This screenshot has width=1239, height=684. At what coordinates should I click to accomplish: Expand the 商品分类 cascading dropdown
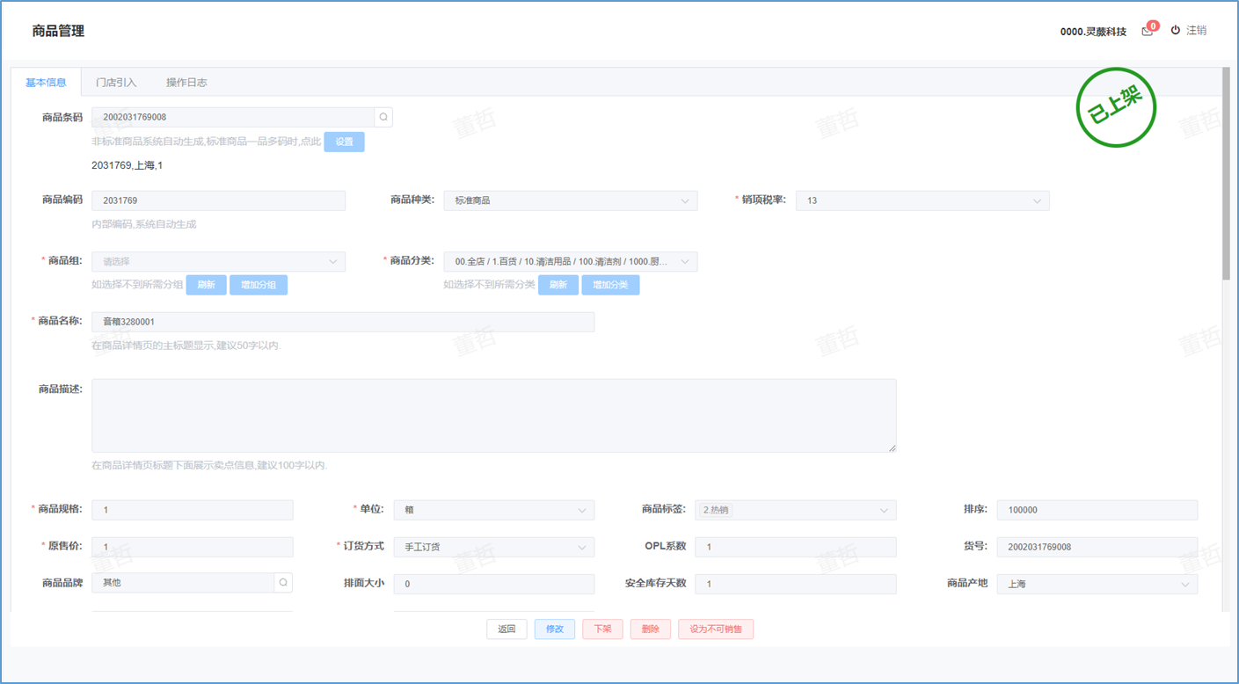click(570, 261)
